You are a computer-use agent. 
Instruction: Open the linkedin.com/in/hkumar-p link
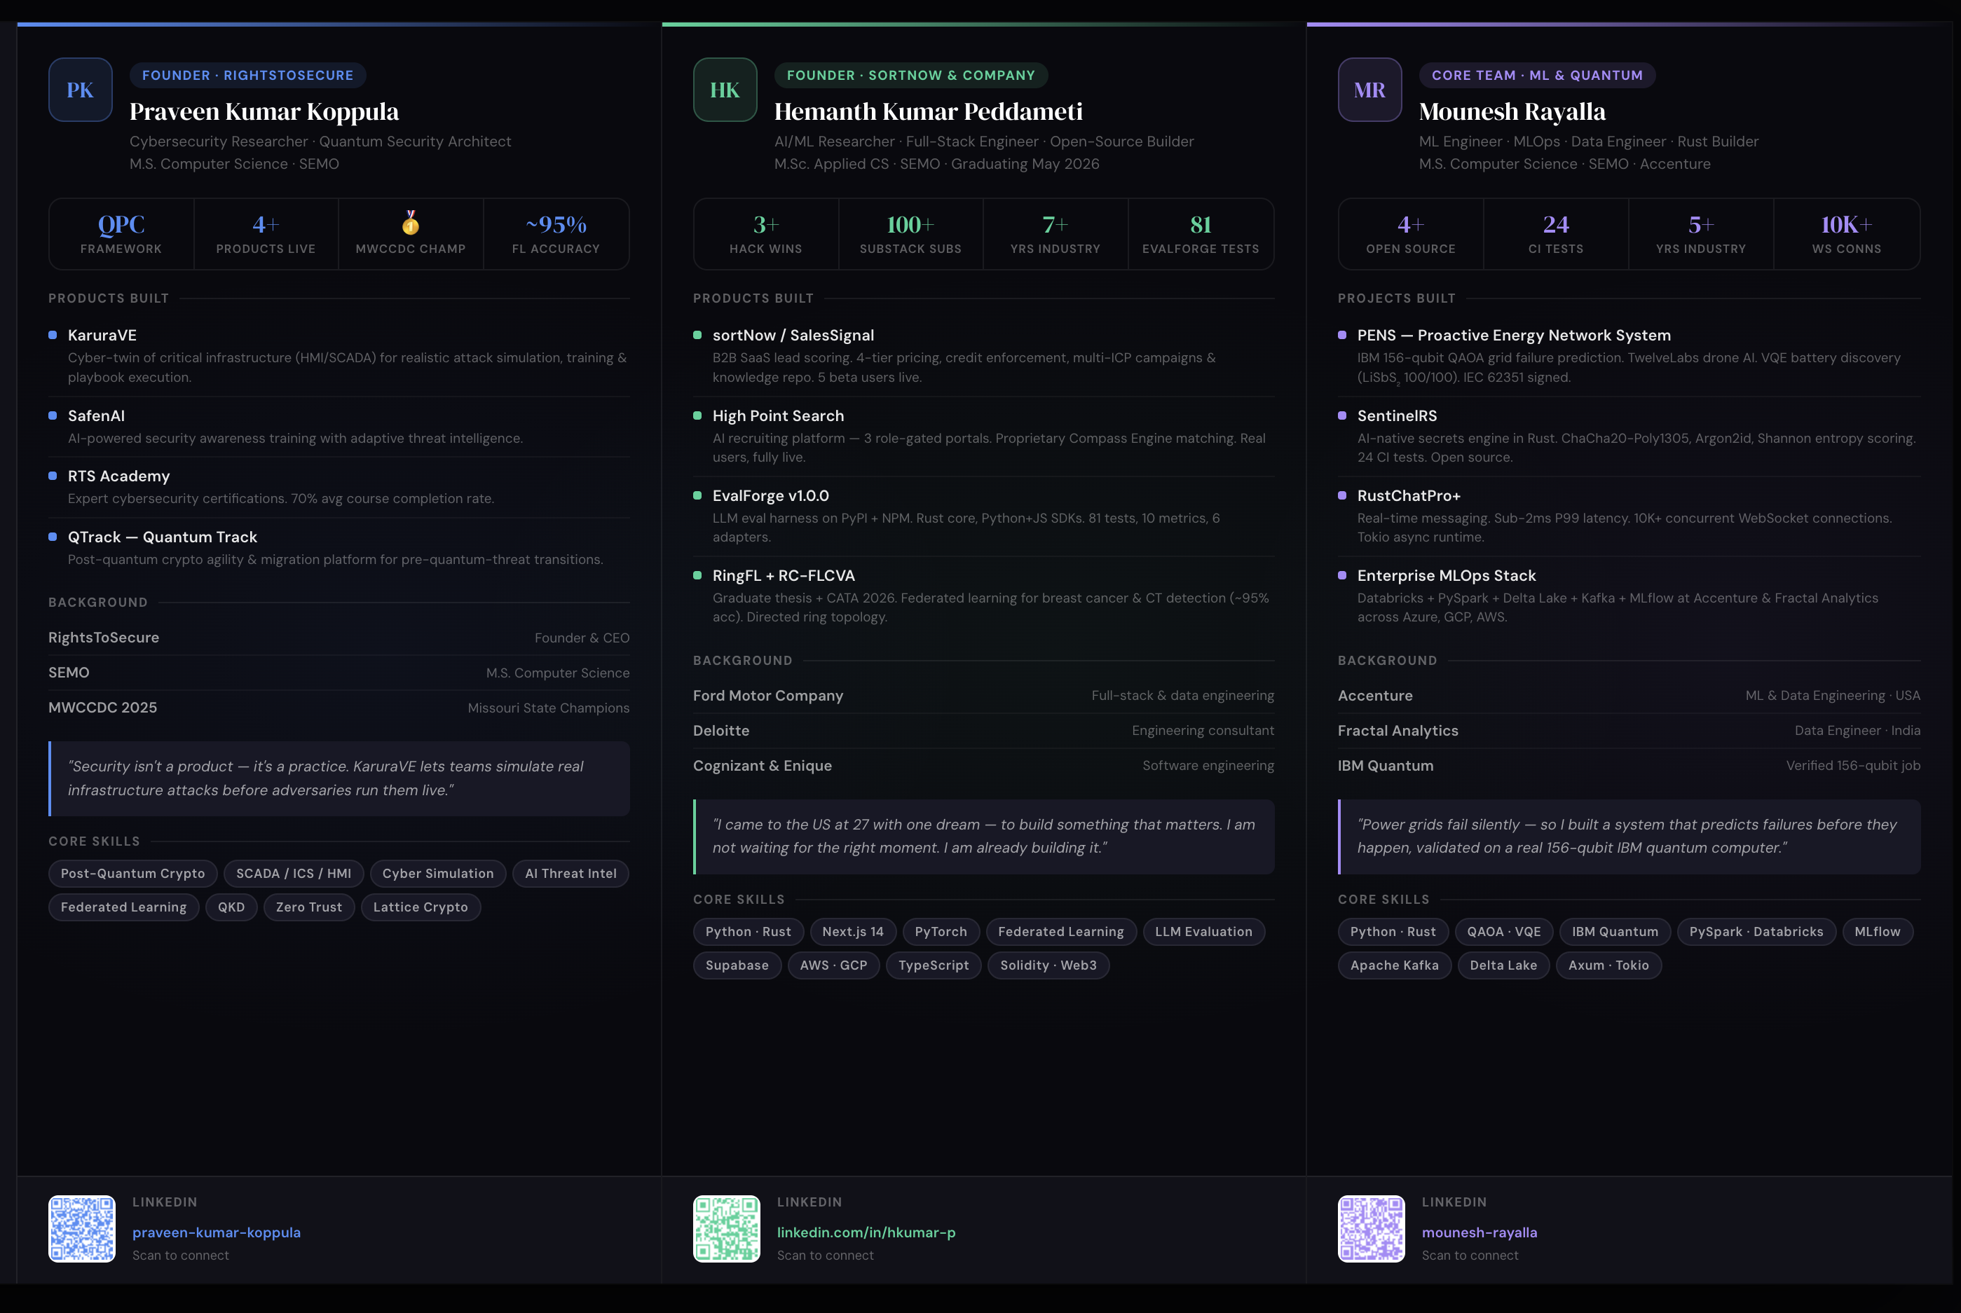pyautogui.click(x=866, y=1232)
